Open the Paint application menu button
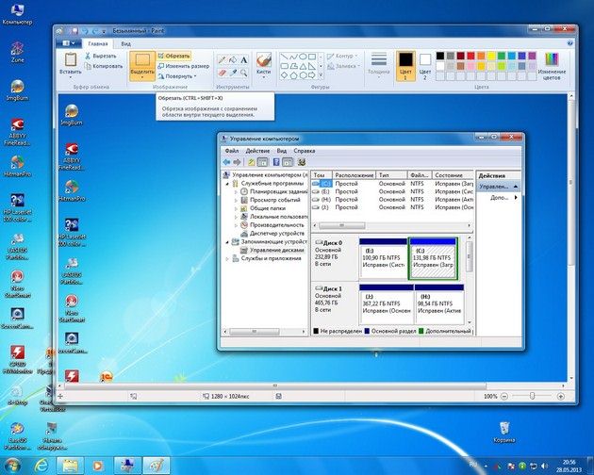This screenshot has width=594, height=475. click(x=69, y=43)
